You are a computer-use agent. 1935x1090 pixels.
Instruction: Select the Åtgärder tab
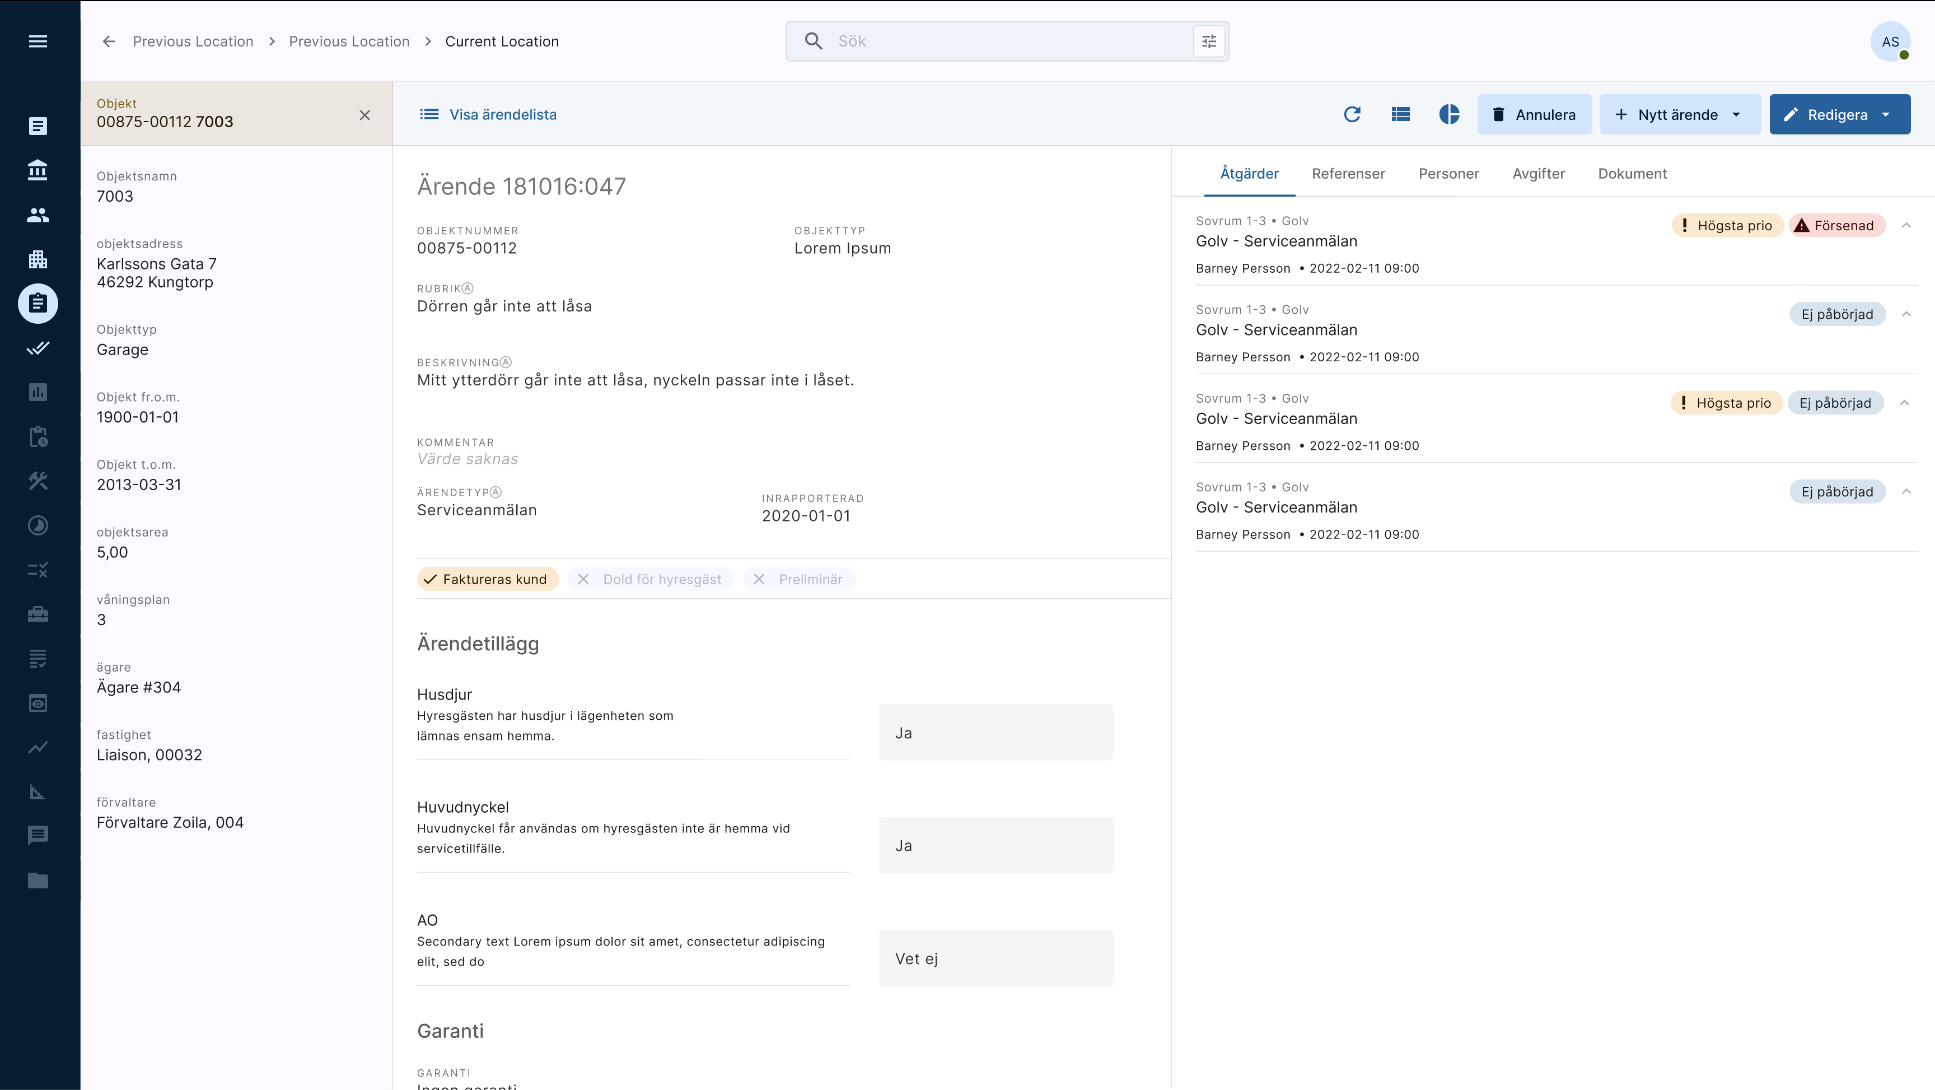tap(1249, 174)
